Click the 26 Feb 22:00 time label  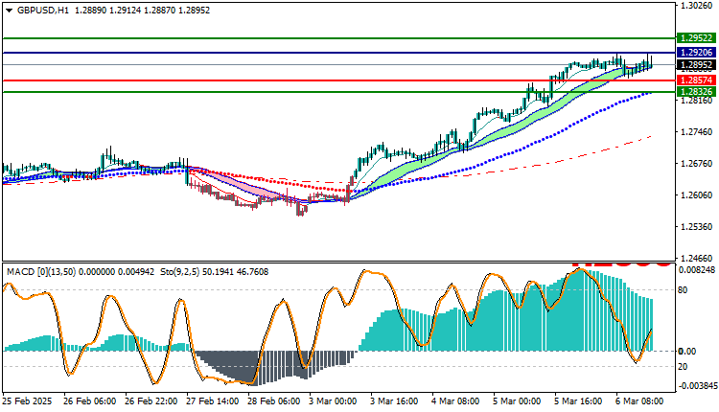coord(151,401)
